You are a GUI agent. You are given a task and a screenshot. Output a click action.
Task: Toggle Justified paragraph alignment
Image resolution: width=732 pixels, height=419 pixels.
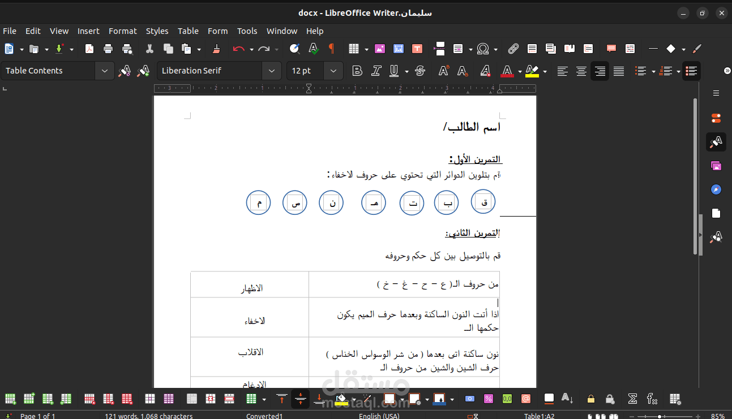(619, 71)
